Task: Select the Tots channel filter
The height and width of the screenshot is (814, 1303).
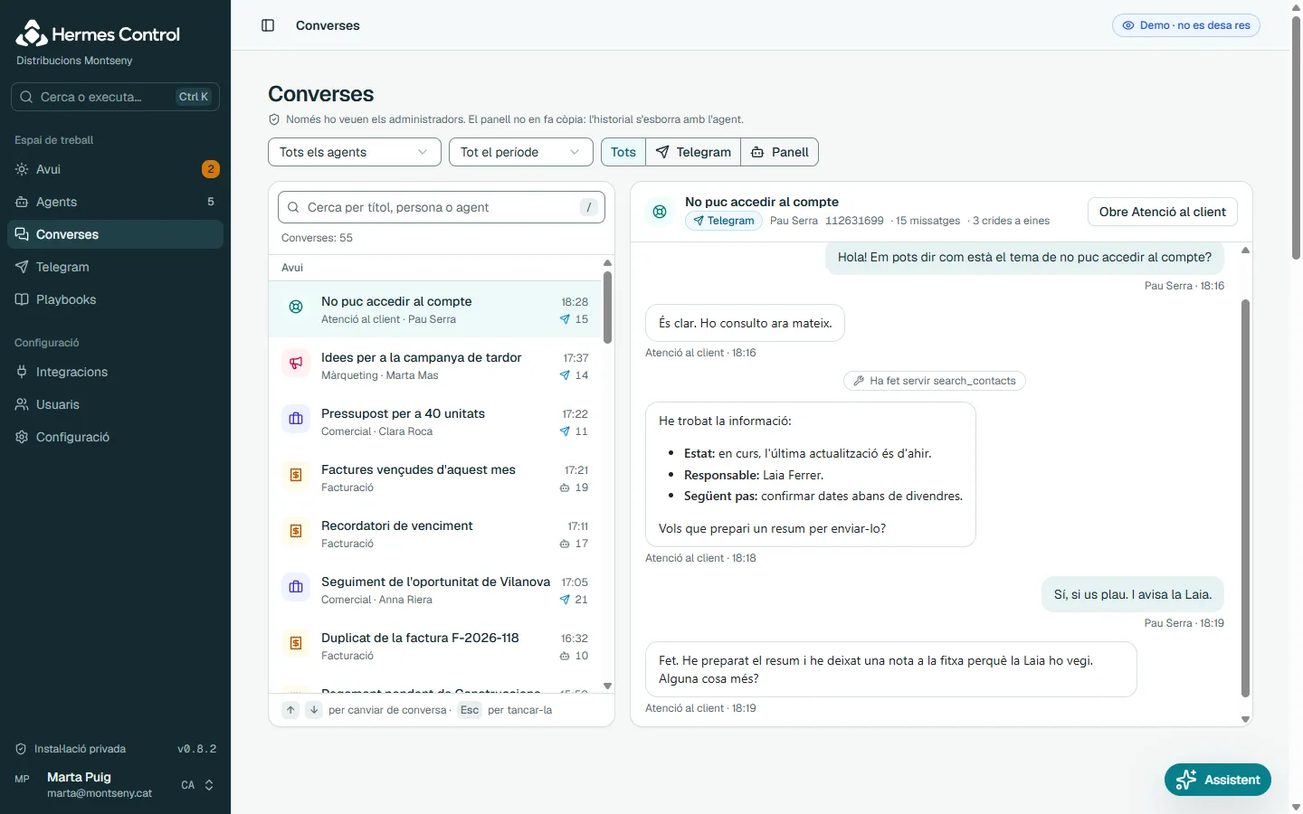Action: 623,152
